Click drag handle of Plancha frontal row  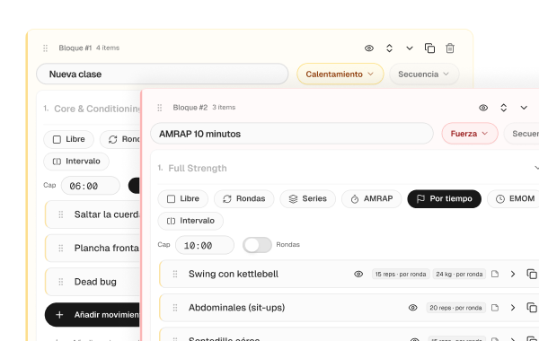tap(61, 248)
